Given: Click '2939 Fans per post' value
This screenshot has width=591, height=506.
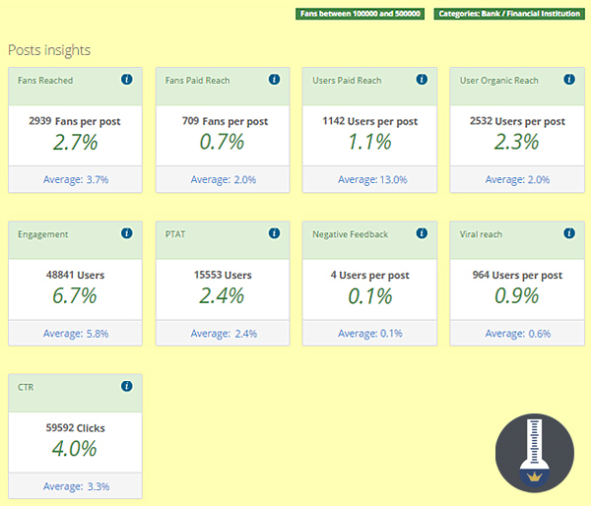Looking at the screenshot, I should (x=75, y=121).
